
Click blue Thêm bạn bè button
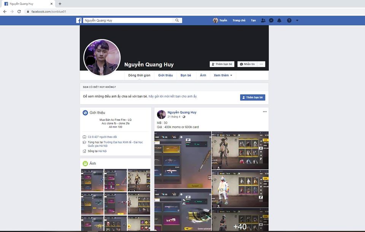pyautogui.click(x=252, y=97)
